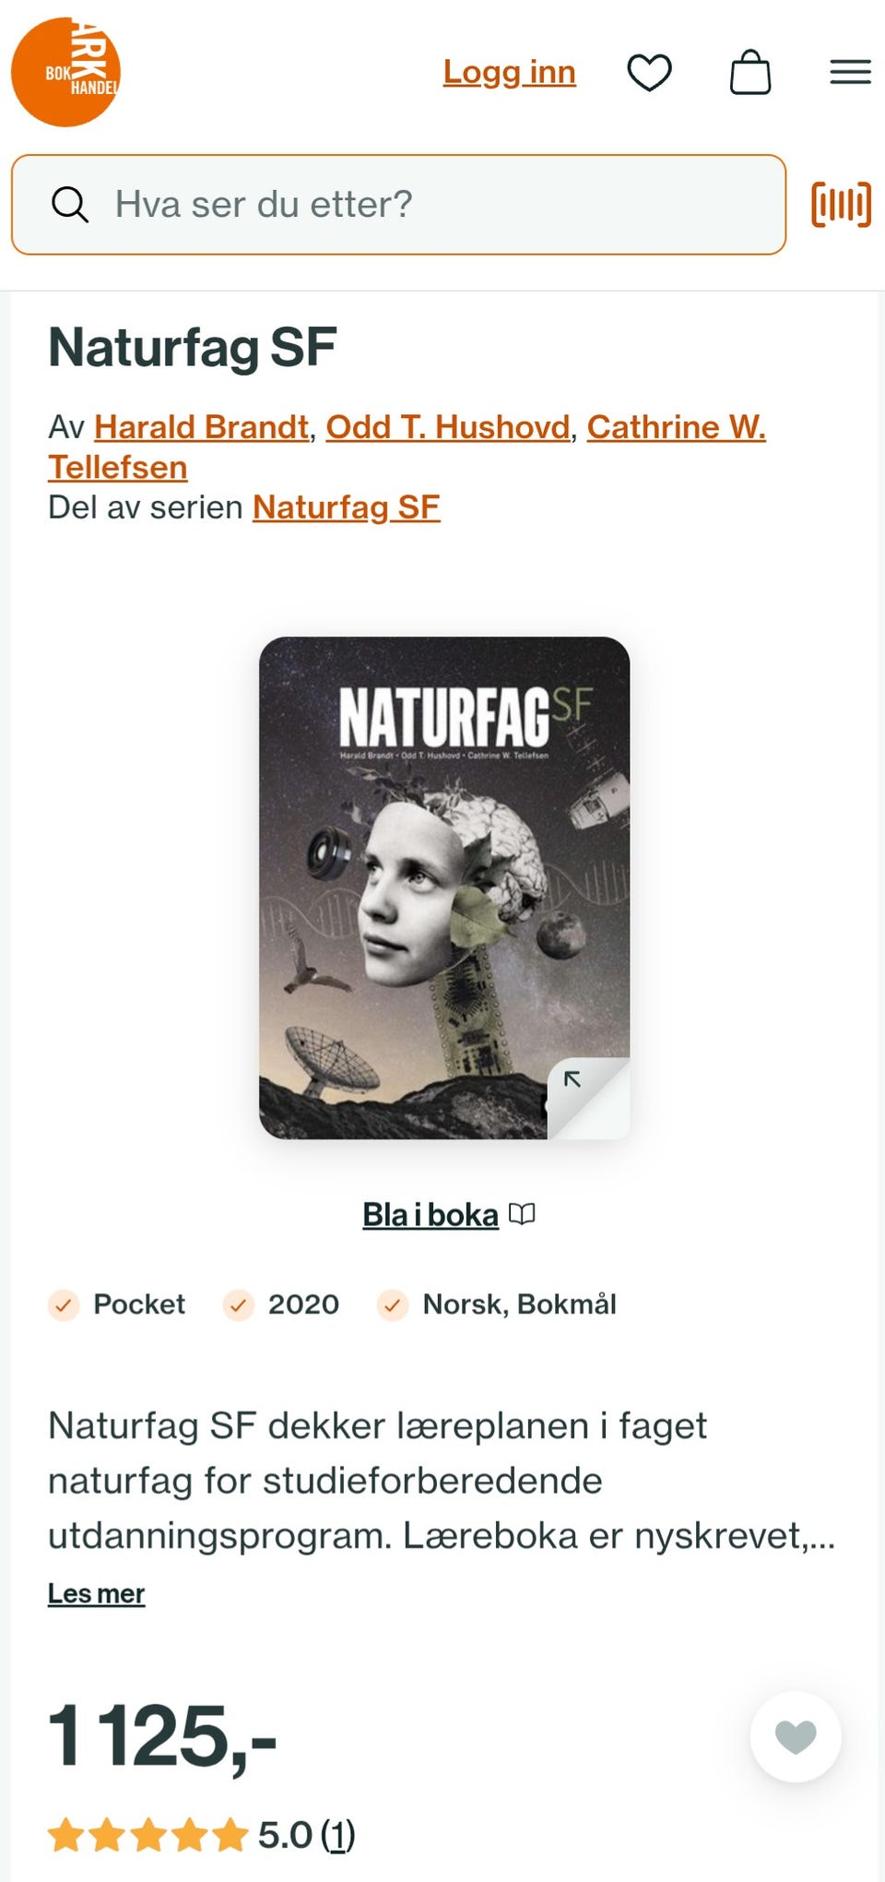Open author Cathrine W. Tellefsen link
The width and height of the screenshot is (885, 1882).
(x=407, y=447)
